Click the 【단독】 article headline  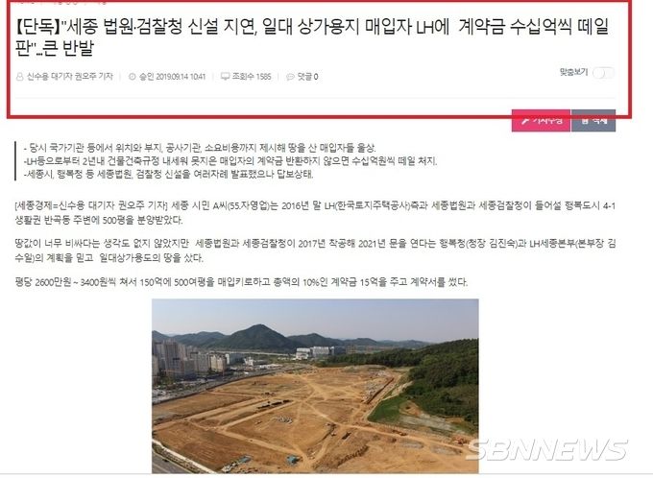tap(311, 37)
